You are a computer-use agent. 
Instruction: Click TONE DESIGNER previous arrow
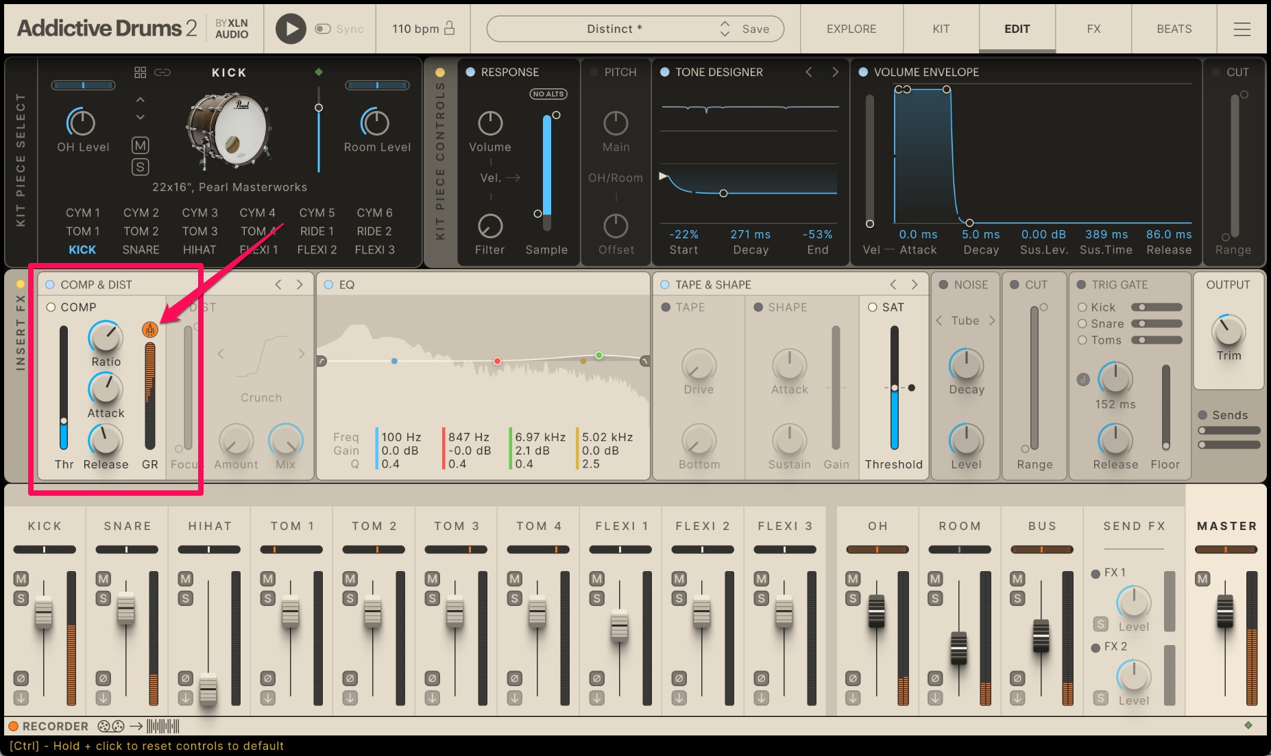point(809,72)
